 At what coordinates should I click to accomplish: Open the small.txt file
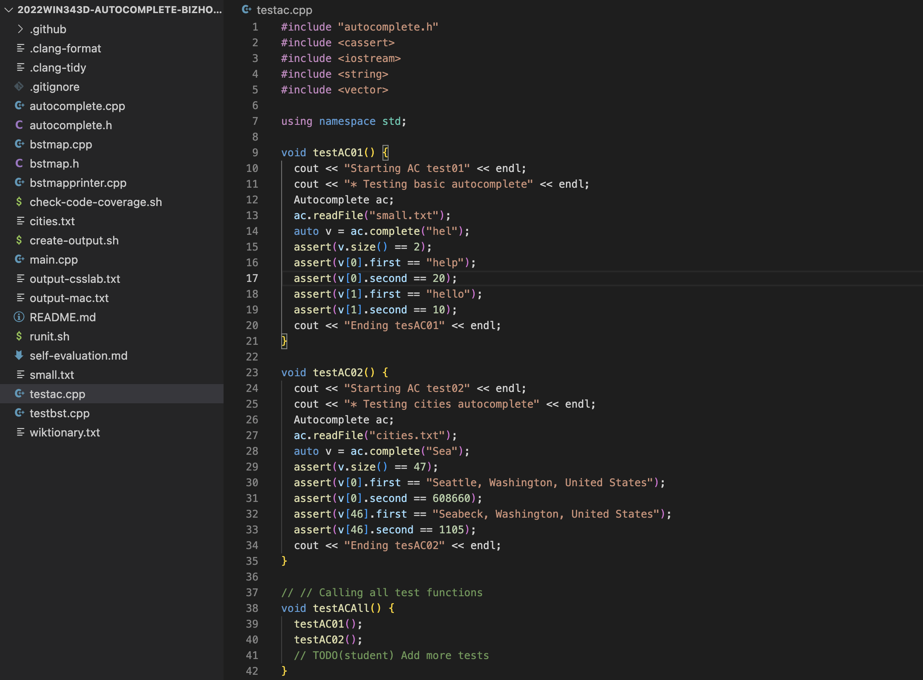[x=52, y=374]
